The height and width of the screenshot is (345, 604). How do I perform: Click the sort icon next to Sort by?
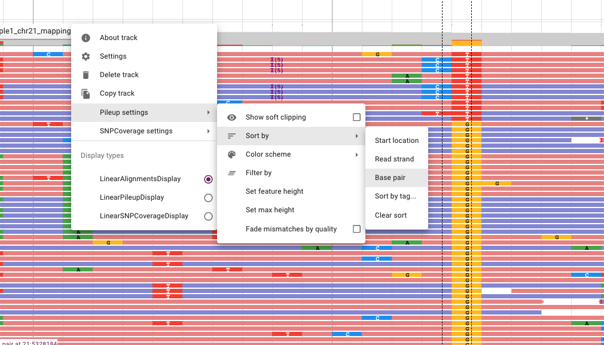point(231,136)
